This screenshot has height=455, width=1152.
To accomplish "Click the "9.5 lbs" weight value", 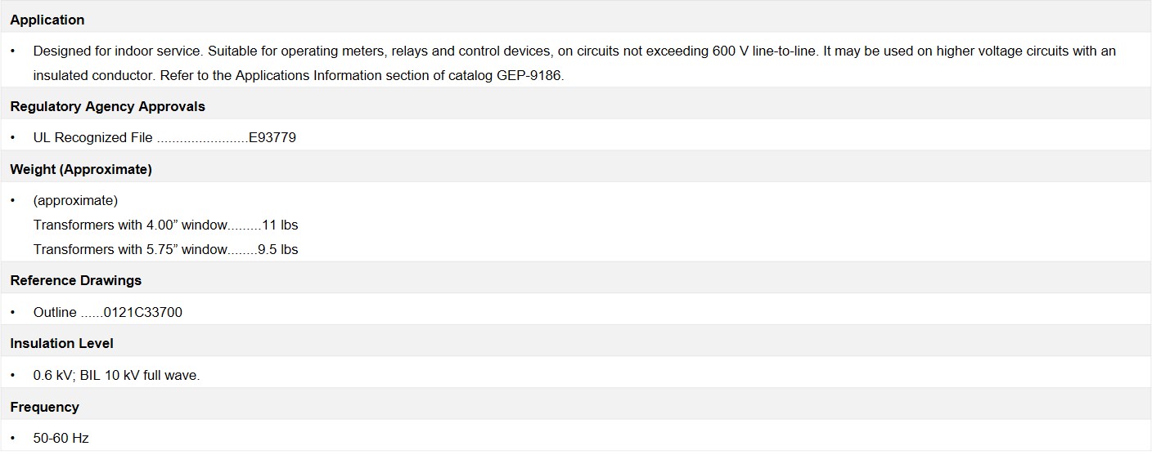I will 278,249.
